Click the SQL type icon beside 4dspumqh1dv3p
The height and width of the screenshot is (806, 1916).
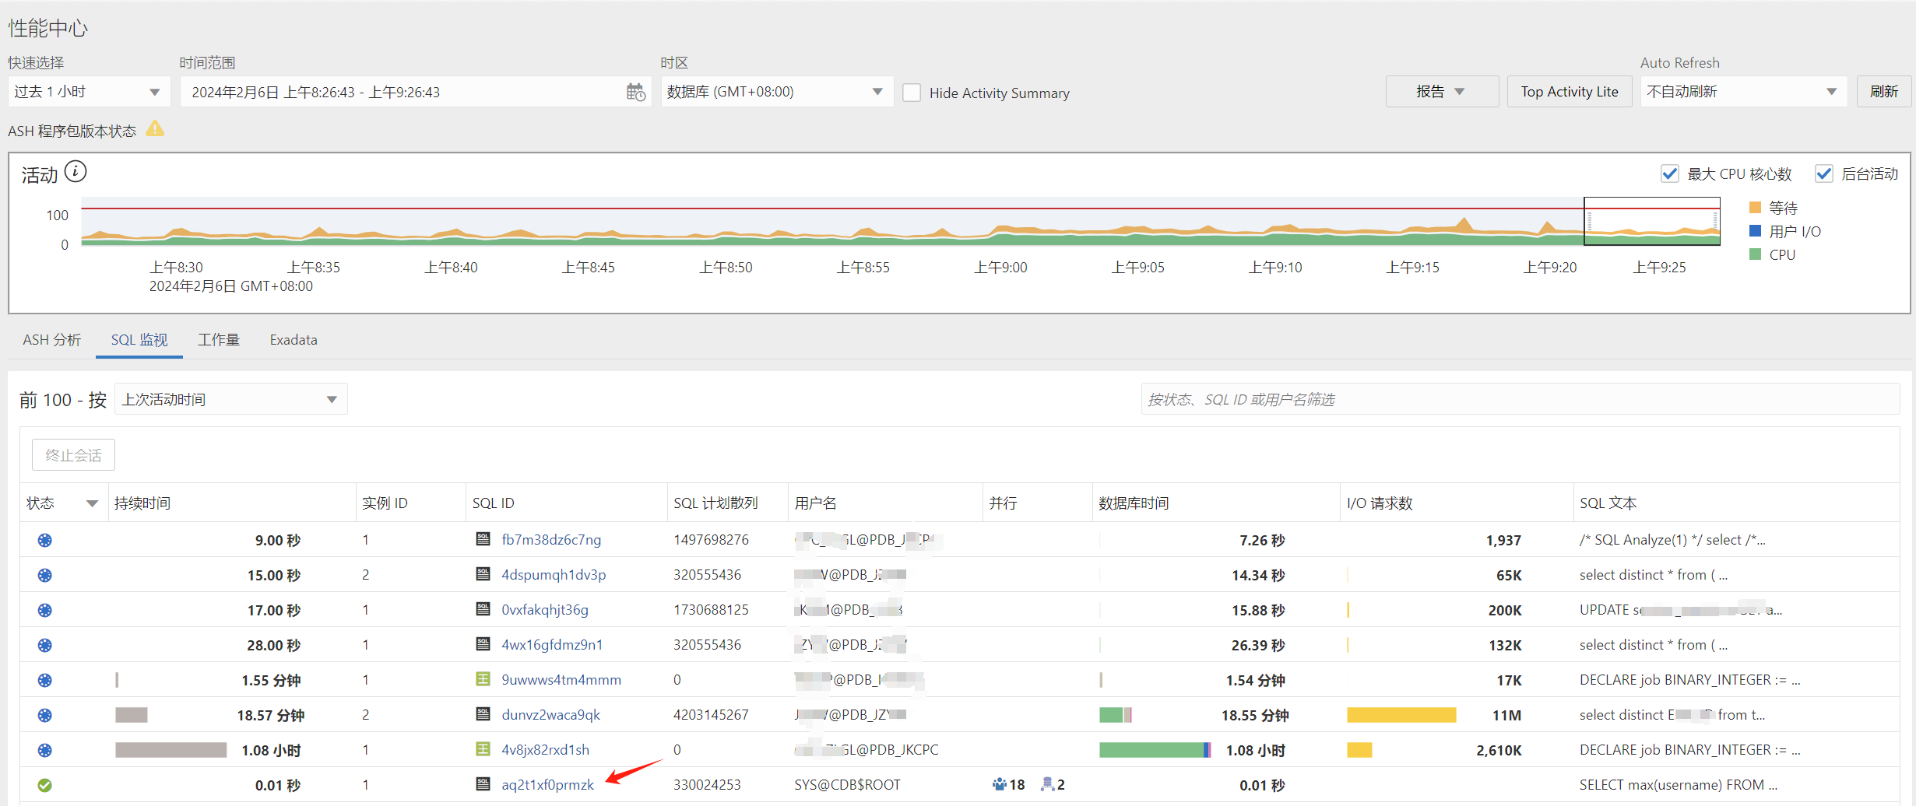coord(483,574)
